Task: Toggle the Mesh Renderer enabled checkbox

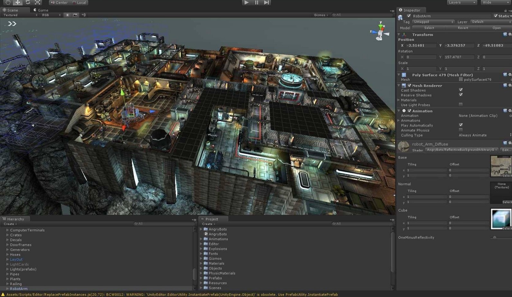Action: [409, 85]
